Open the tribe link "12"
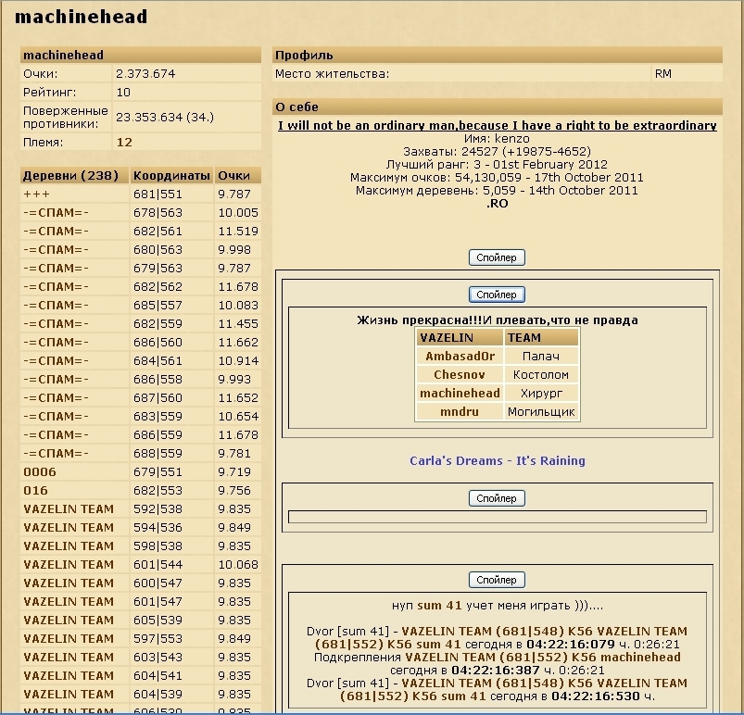Viewport: 744px width, 715px height. (124, 143)
